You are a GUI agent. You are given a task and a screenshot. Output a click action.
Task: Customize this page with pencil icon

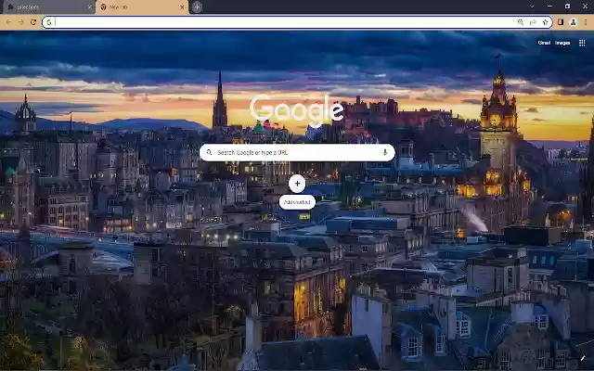pos(583,358)
